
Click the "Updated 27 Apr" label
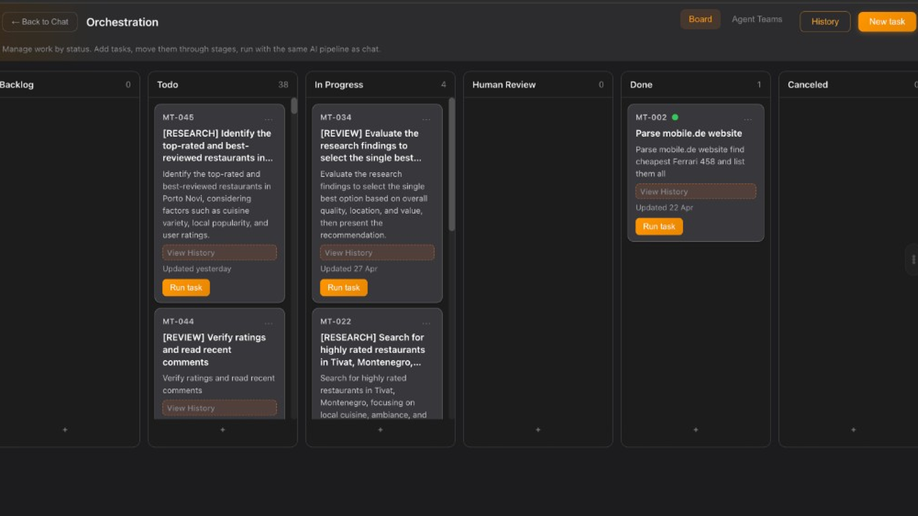pyautogui.click(x=349, y=269)
